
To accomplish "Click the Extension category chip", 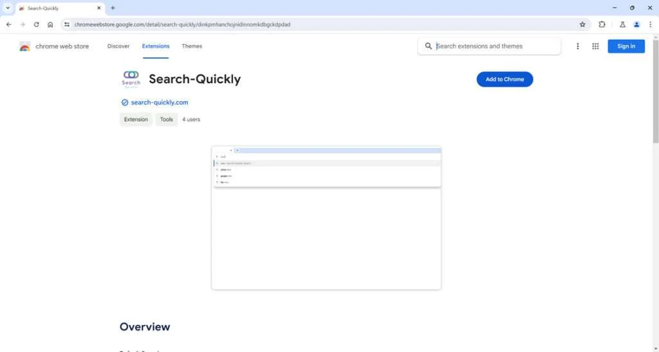I will click(136, 120).
